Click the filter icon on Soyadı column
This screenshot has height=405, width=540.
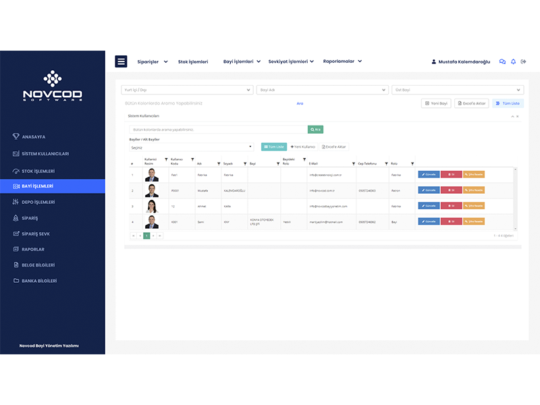click(244, 163)
